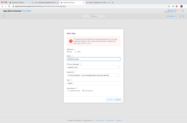Switch to iphone Bundle id tab

[x=98, y=3]
